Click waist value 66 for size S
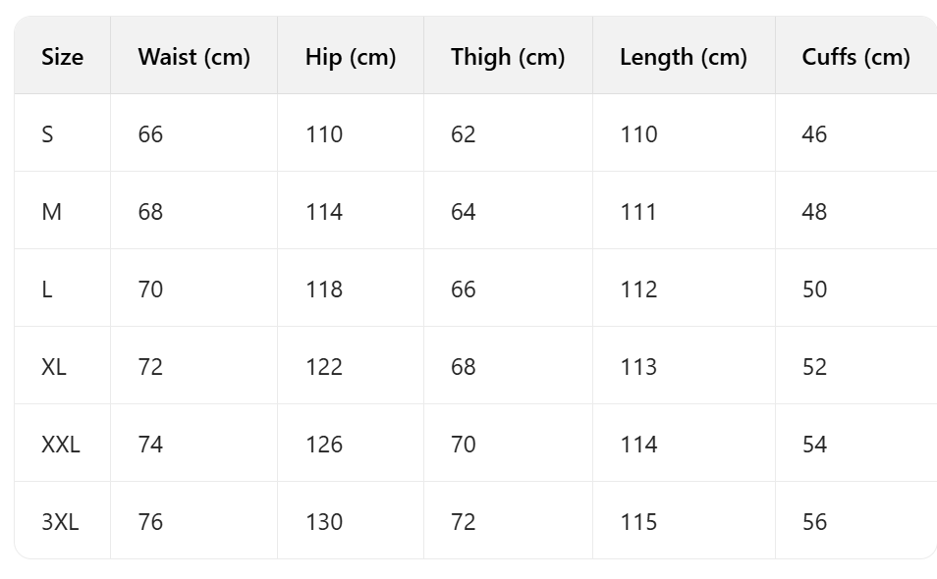Viewport: 937px width, 579px height. coord(150,134)
